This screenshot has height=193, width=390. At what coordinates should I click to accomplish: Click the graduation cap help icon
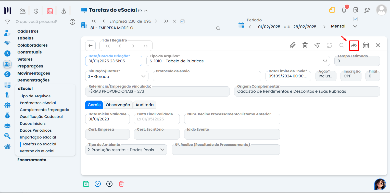367,10
